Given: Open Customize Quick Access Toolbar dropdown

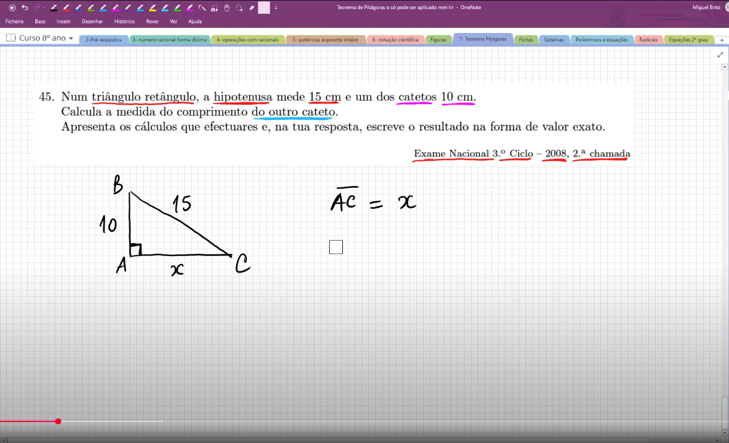Looking at the screenshot, I should click(x=276, y=8).
